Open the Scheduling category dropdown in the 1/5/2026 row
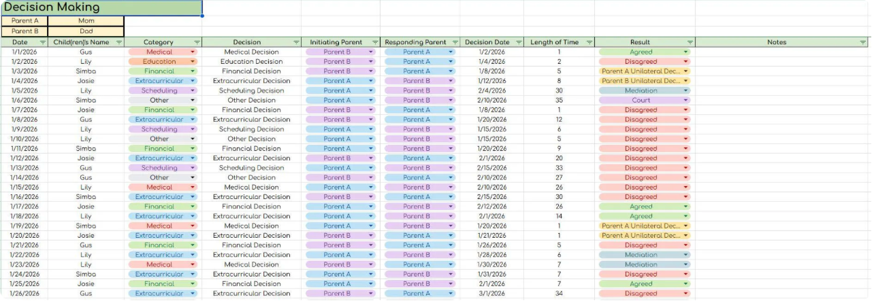 (x=193, y=90)
